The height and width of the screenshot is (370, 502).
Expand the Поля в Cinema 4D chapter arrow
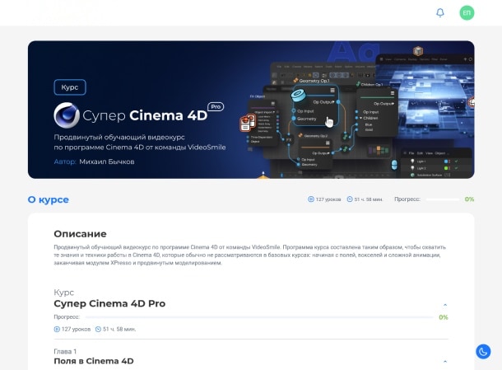pos(445,362)
